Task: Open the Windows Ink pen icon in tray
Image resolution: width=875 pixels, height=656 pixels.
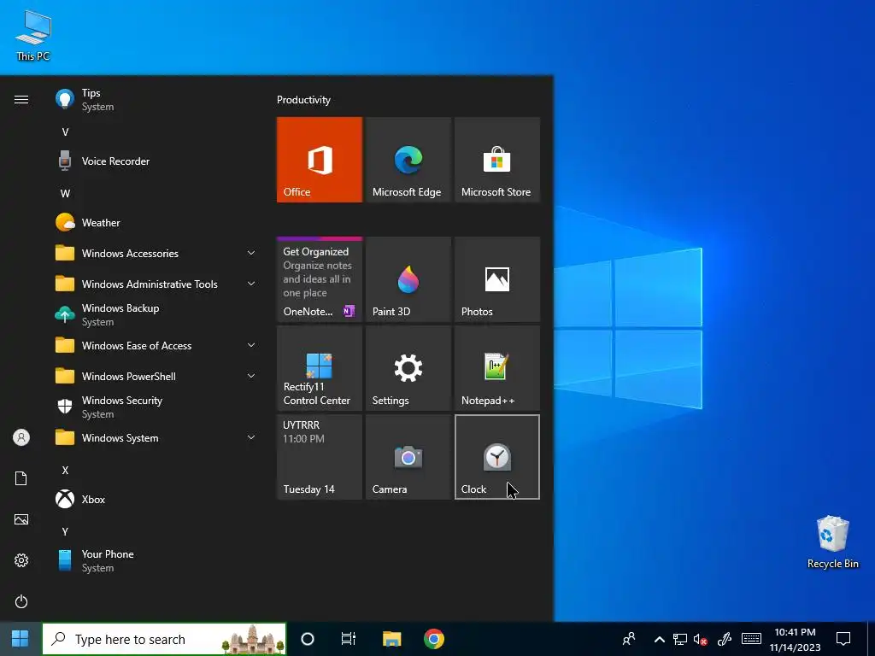Action: pyautogui.click(x=725, y=639)
